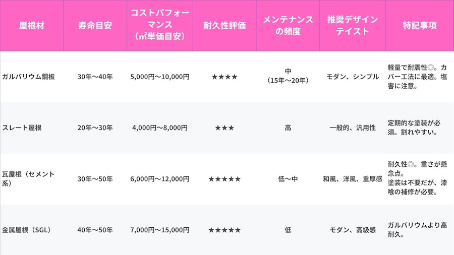Select the 耐久性評価 column header
Viewport: 454px width, 255px height.
click(224, 25)
